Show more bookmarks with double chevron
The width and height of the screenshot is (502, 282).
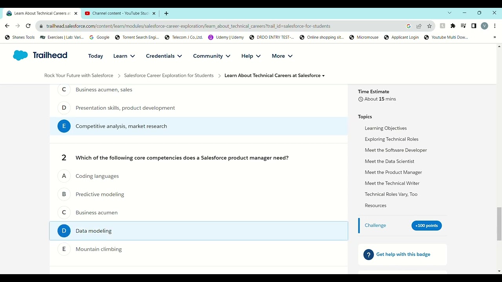point(495,37)
